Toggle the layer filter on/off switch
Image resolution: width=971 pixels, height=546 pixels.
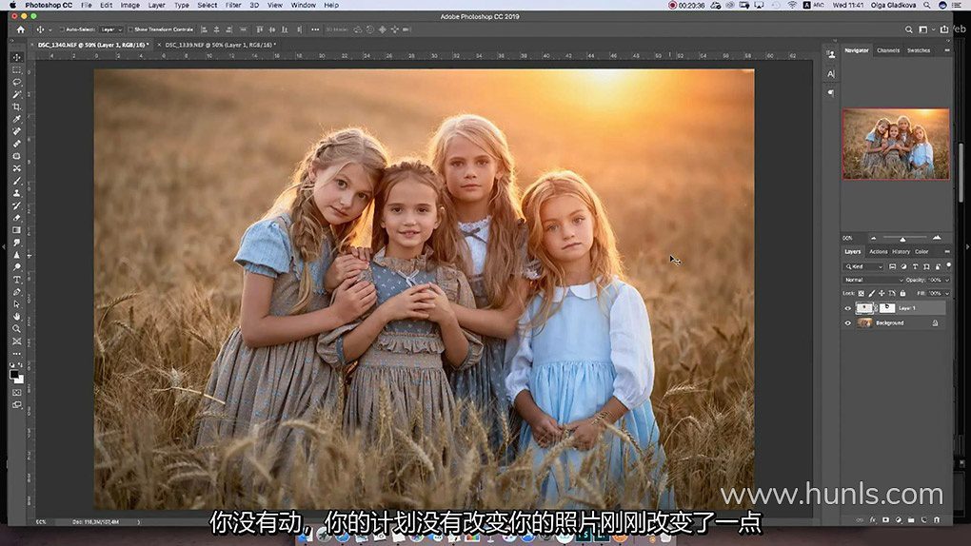[949, 266]
